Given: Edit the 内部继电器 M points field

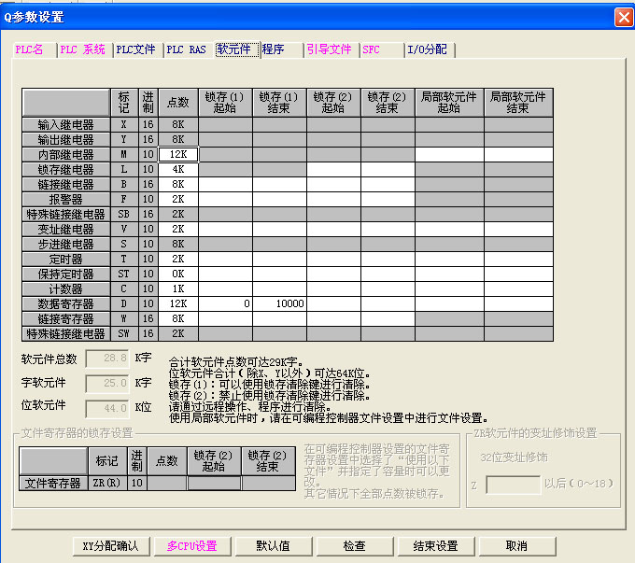Looking at the screenshot, I should (x=177, y=155).
